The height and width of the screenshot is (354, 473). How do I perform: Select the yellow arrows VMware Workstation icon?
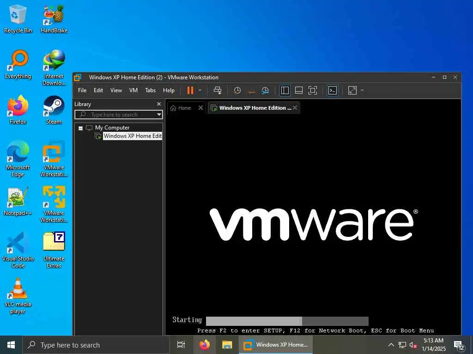(x=54, y=204)
